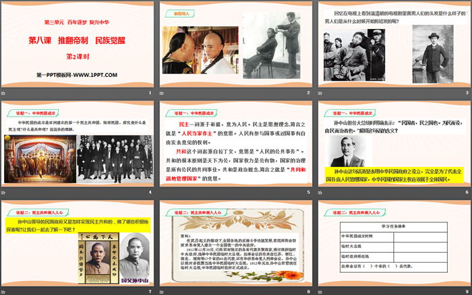Select slide 8 thumbnail with floral material frame

point(236,243)
